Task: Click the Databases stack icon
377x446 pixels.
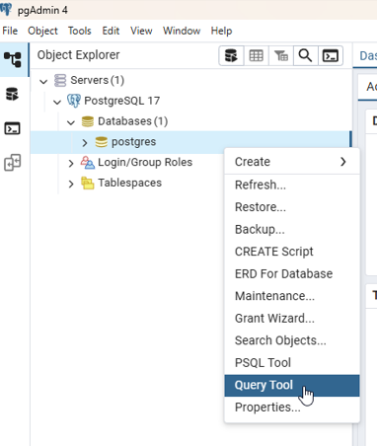Action: [x=88, y=121]
